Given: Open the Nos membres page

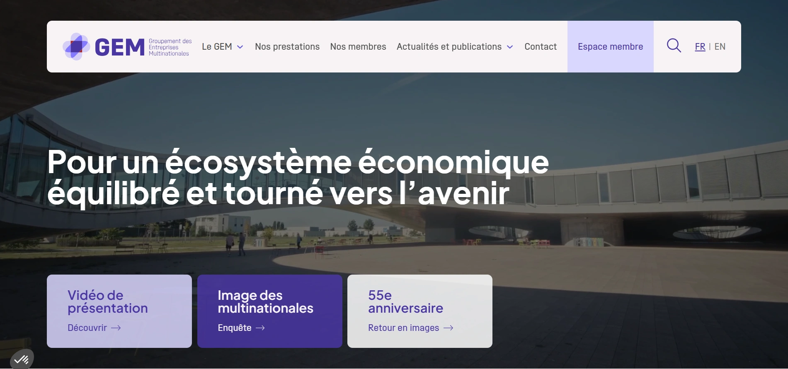Looking at the screenshot, I should [x=358, y=47].
